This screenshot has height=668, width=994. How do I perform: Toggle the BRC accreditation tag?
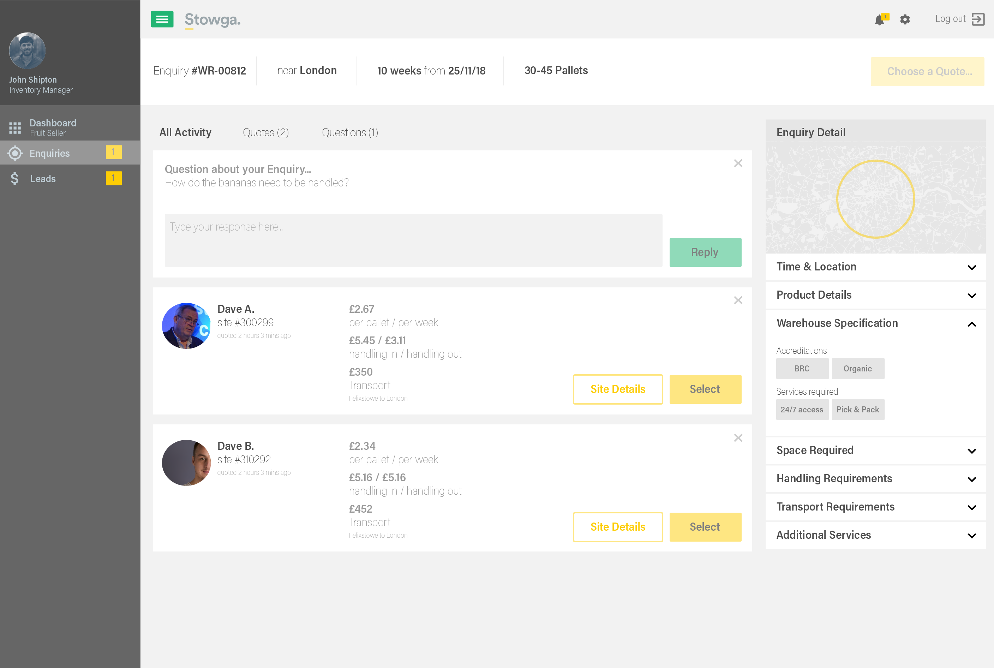click(x=802, y=369)
